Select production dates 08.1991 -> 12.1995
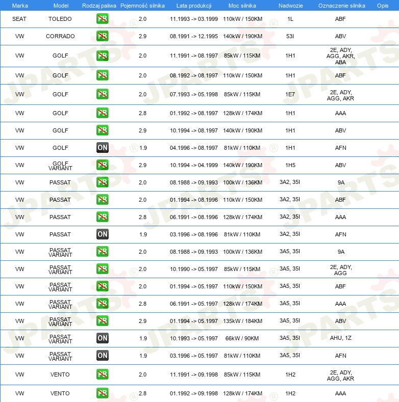399x402 pixels. click(x=194, y=36)
